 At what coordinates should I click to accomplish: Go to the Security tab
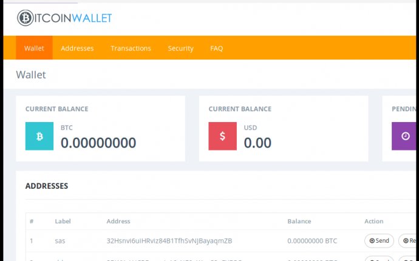pyautogui.click(x=180, y=48)
